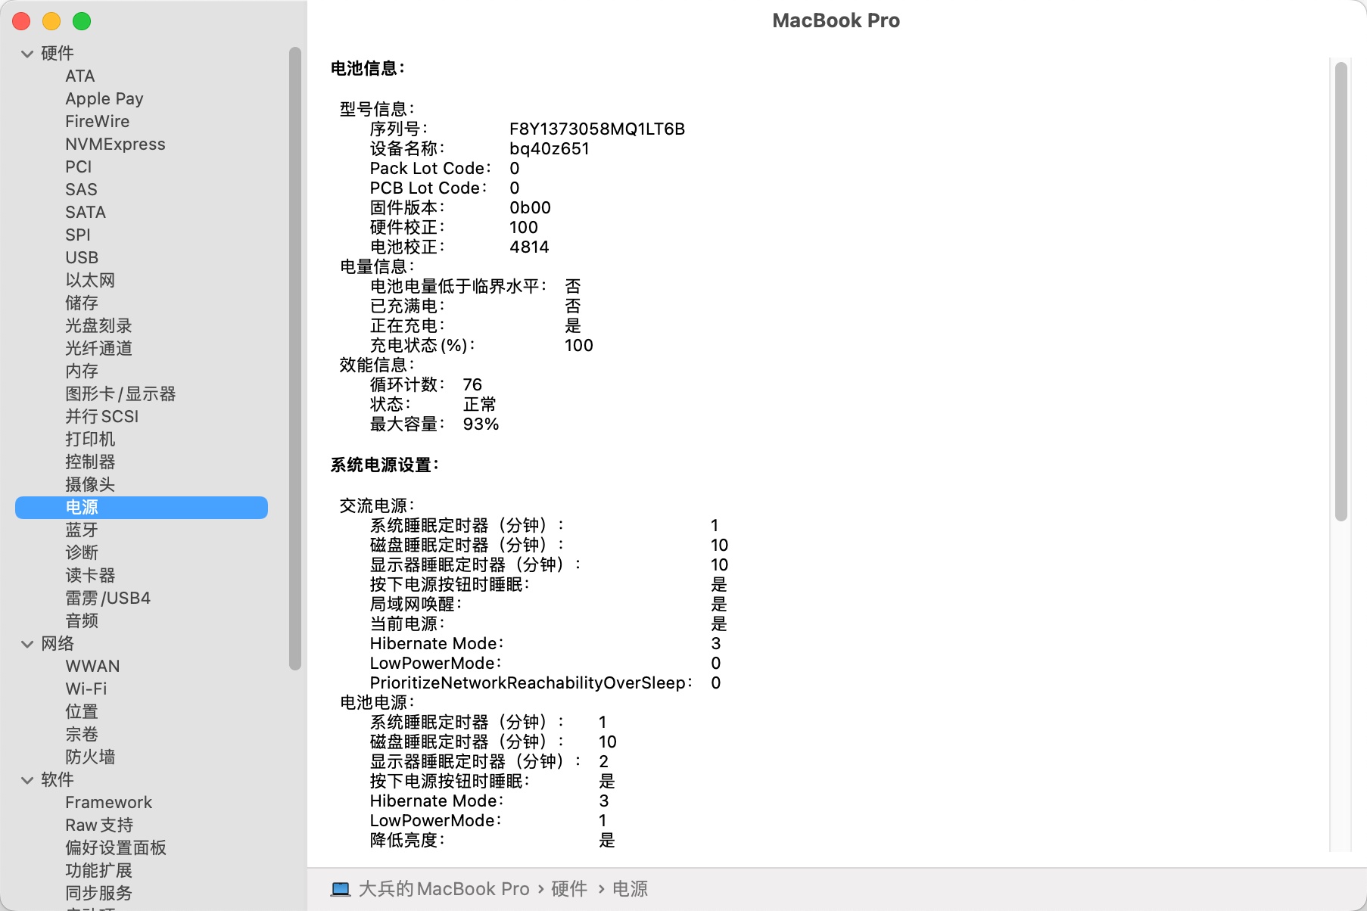1367x911 pixels.
Task: Click the firmware version value 0b00
Action: click(530, 208)
